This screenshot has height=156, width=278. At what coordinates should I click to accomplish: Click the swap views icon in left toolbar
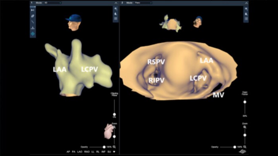(33, 16)
